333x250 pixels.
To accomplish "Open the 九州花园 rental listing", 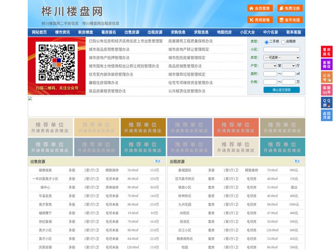I will tap(185, 205).
